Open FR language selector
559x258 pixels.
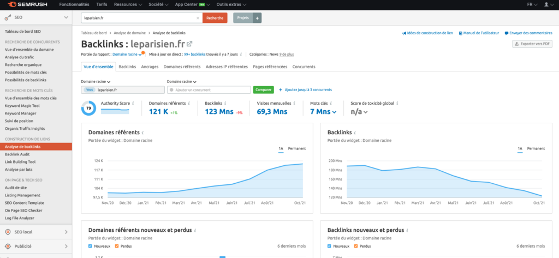pyautogui.click(x=532, y=4)
